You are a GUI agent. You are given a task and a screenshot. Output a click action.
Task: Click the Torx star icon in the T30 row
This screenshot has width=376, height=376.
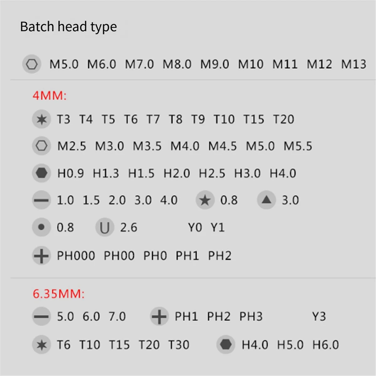coord(41,345)
